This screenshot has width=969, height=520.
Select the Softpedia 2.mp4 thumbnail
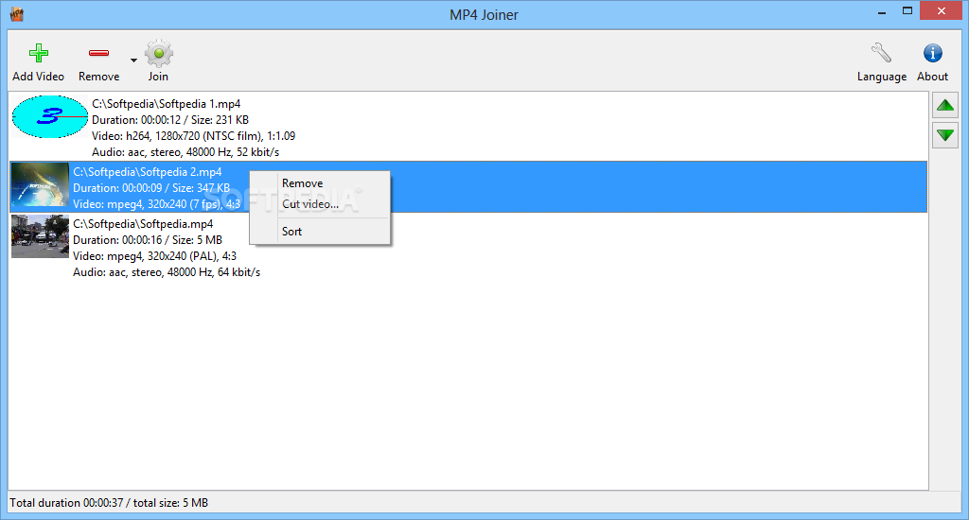click(x=40, y=184)
